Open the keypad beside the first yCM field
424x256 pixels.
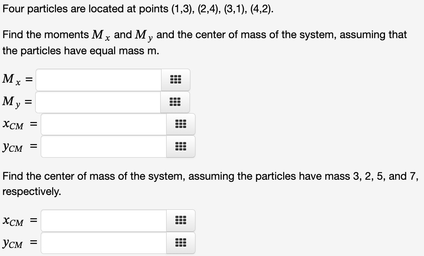click(181, 146)
